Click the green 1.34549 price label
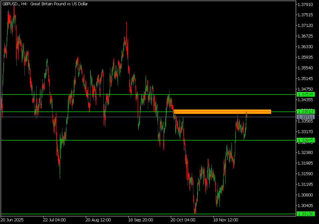 (x=306, y=95)
